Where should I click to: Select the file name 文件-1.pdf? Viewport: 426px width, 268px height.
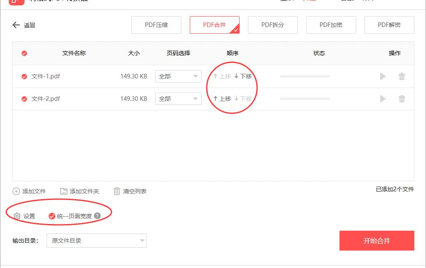click(46, 76)
